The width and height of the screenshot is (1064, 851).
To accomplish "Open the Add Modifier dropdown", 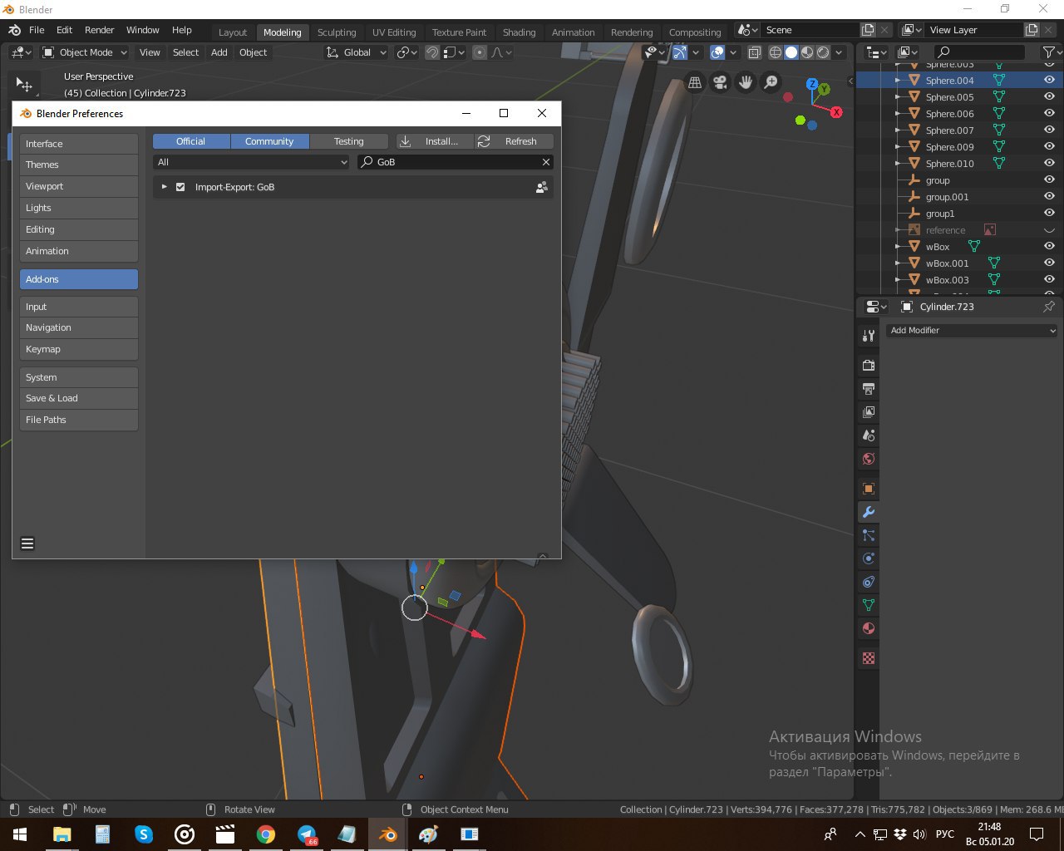I will pyautogui.click(x=972, y=331).
